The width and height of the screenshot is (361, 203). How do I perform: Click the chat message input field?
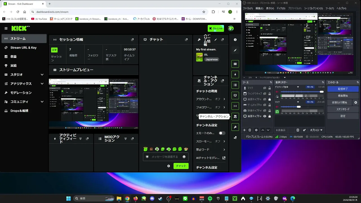(x=166, y=157)
